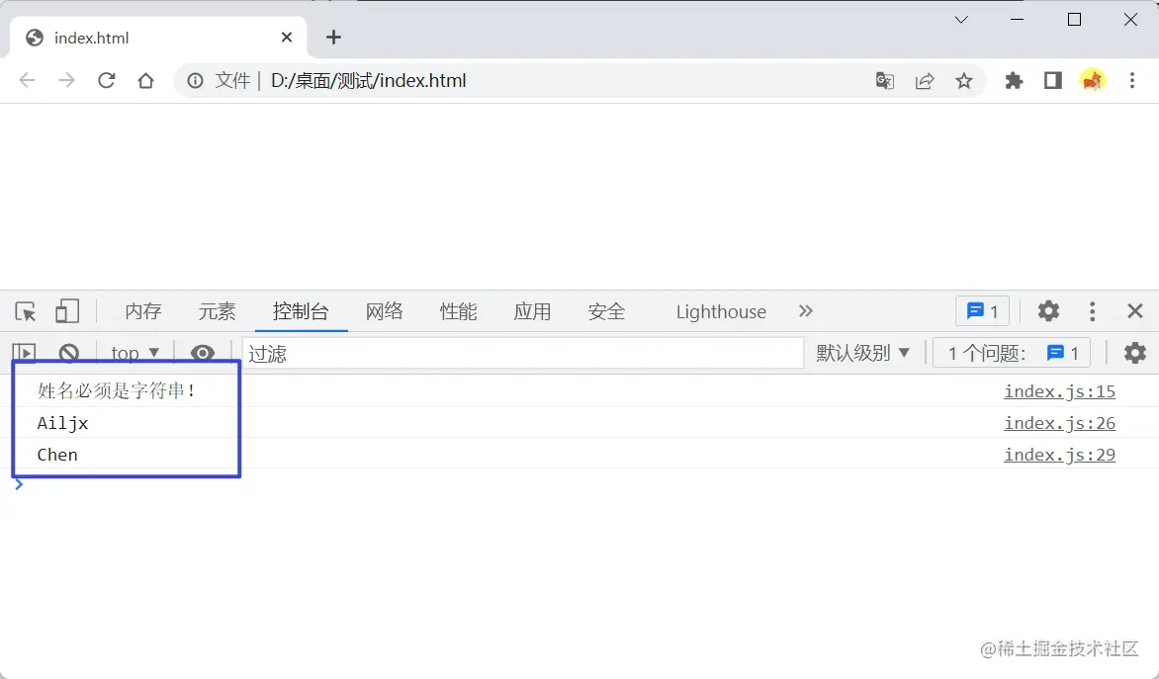
Task: Open console sidebar settings gear
Action: pyautogui.click(x=1134, y=353)
